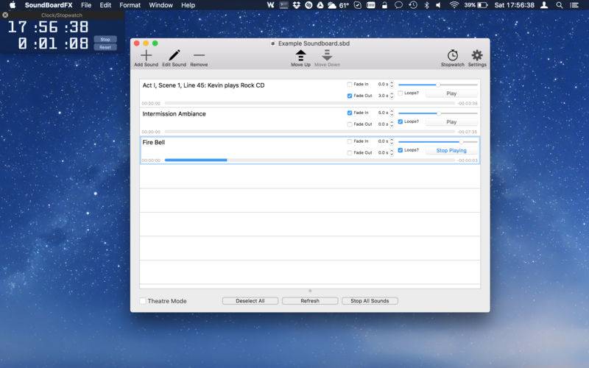Open Edit Sound pencil tool
589x368 pixels.
click(x=174, y=56)
